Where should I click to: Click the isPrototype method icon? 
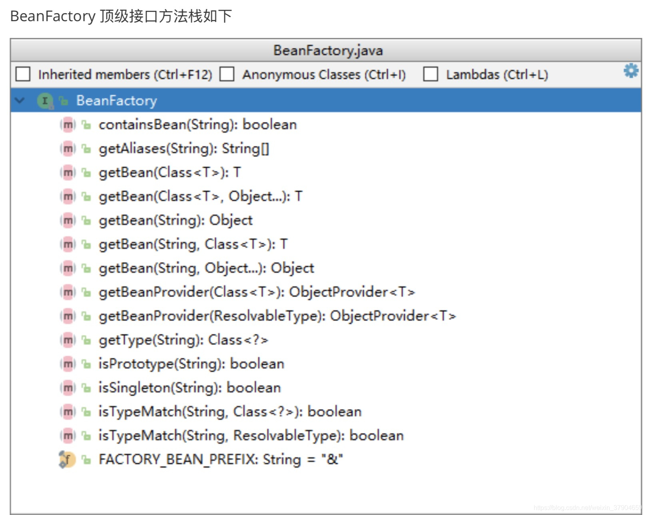click(x=68, y=364)
